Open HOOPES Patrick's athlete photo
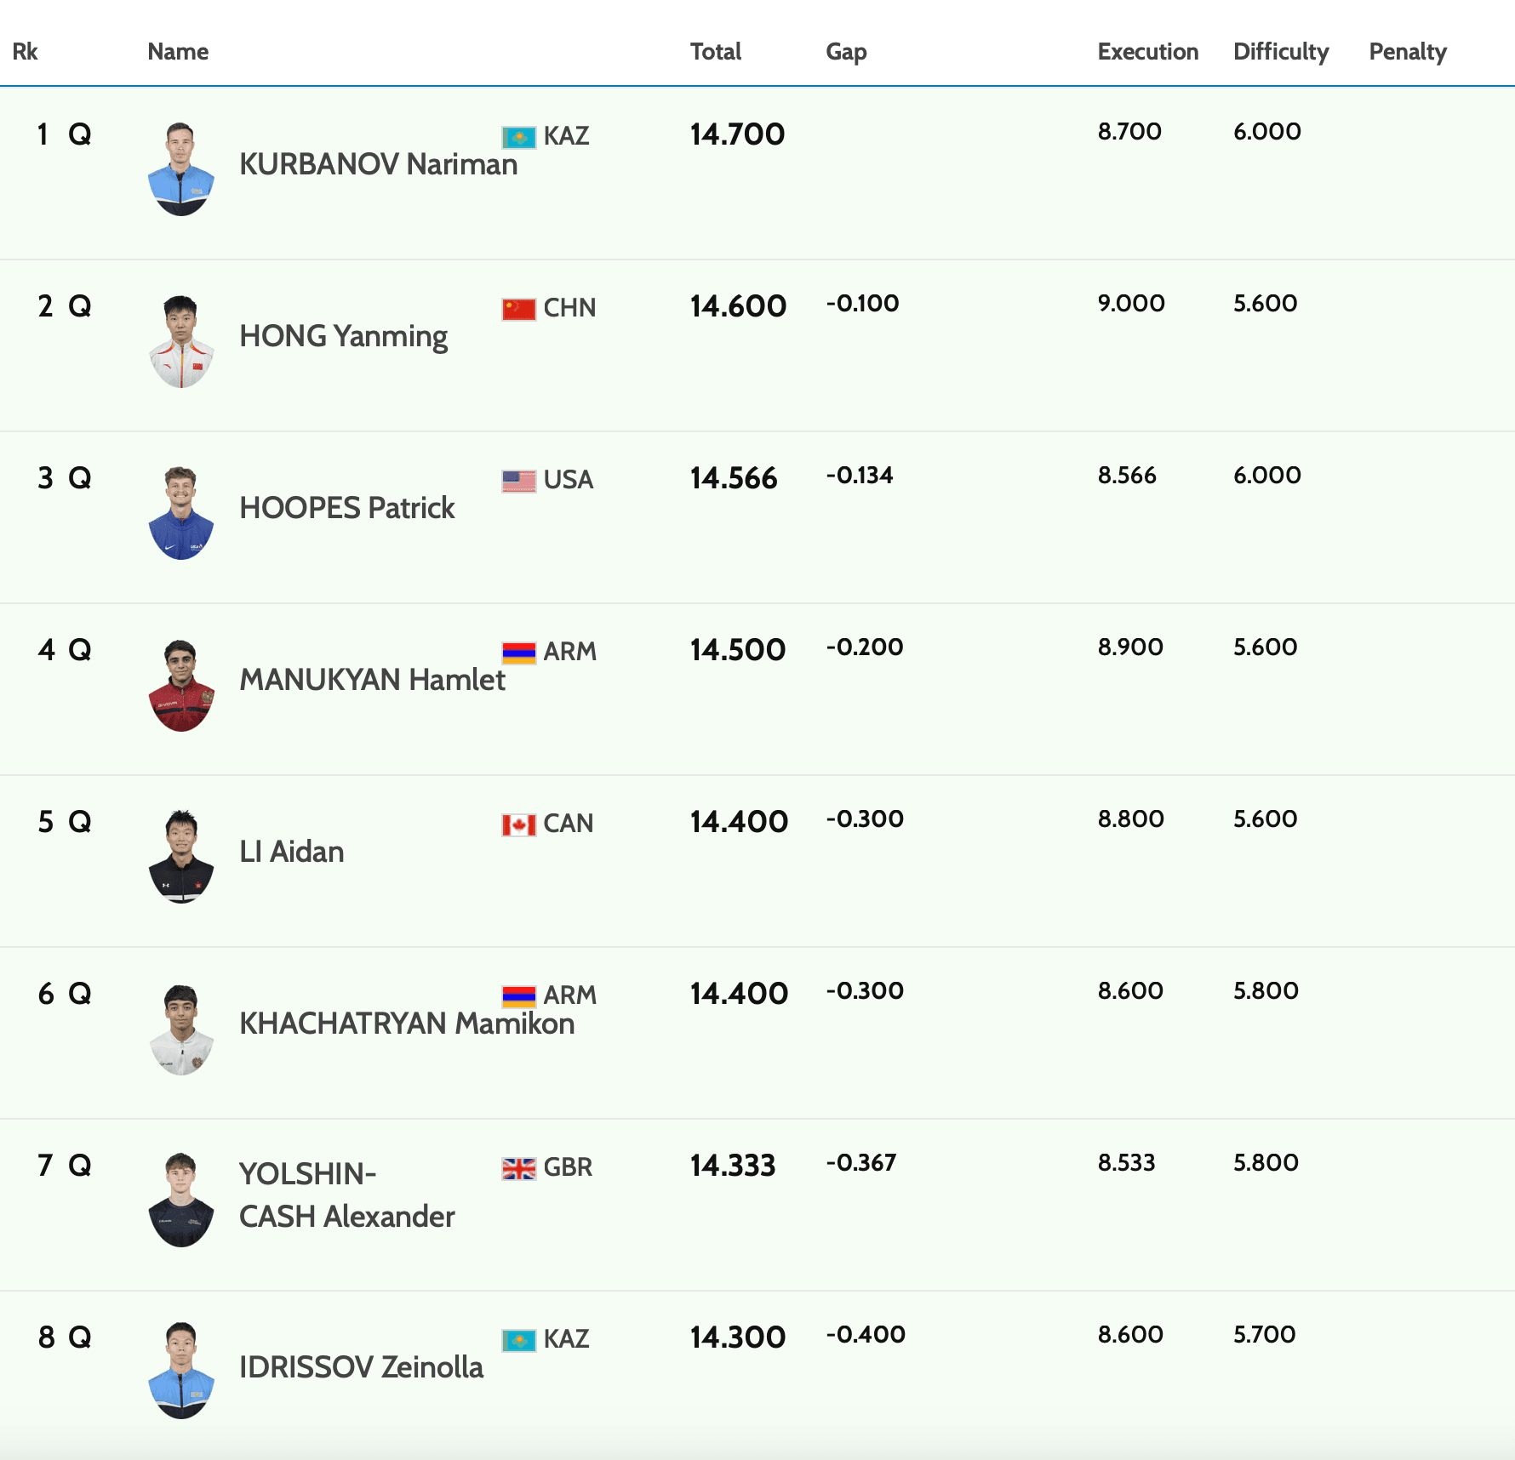This screenshot has width=1515, height=1460. 181,513
